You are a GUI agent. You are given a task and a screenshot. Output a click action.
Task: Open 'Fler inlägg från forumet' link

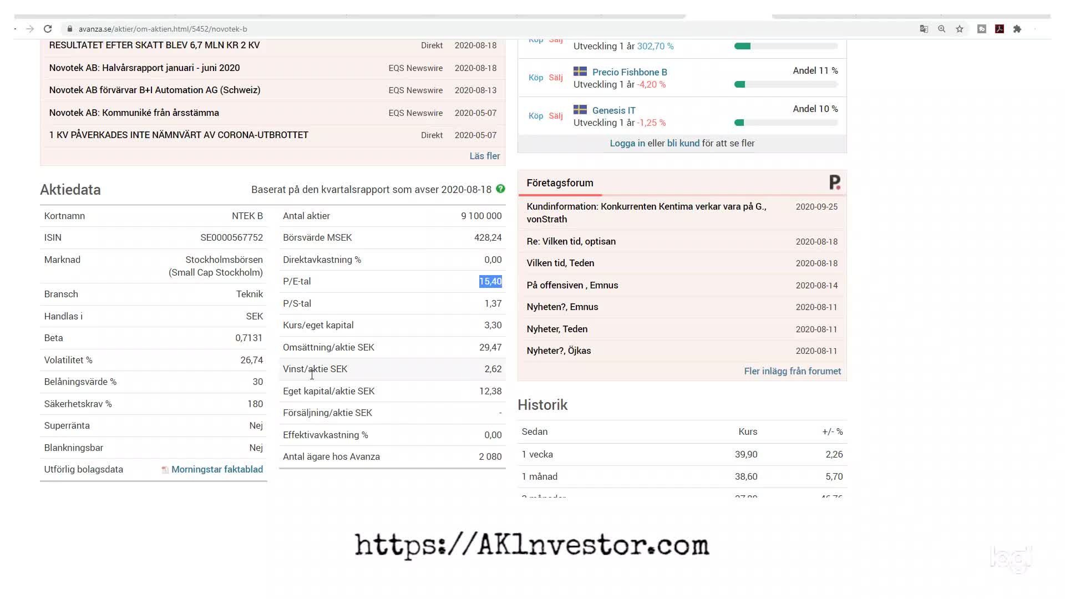coord(792,371)
